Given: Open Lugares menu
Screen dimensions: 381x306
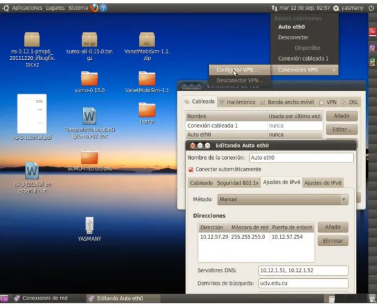Looking at the screenshot, I should (x=55, y=8).
